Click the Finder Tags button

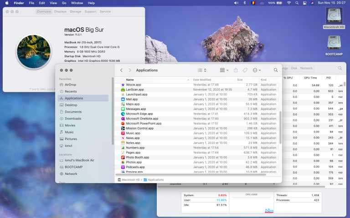[x=245, y=70]
